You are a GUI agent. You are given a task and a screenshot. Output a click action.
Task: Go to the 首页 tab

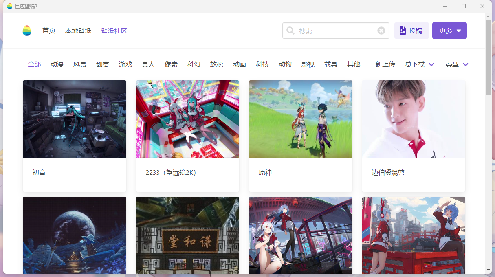(49, 31)
